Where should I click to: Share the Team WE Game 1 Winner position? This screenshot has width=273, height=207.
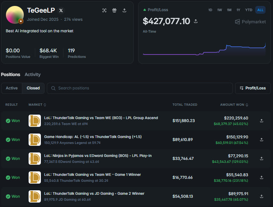tap(261, 177)
